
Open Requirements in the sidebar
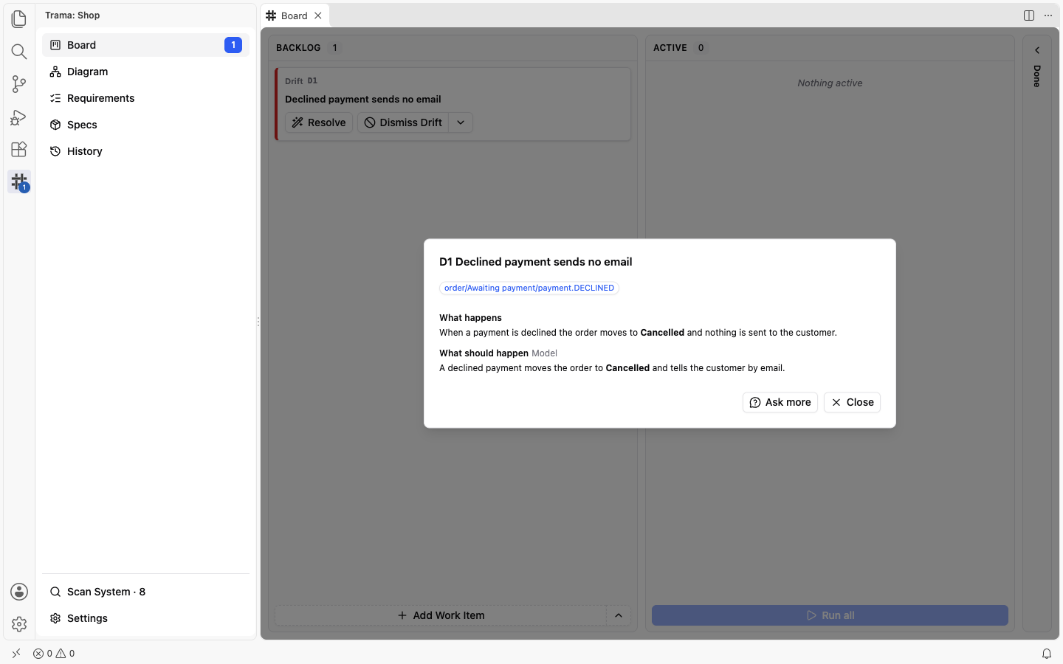click(145, 98)
